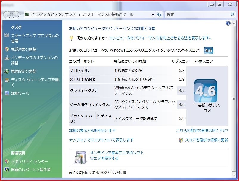Click 詳細の表示と印刷を行います link
Screen dimensions: 239x181
(x=92, y=131)
